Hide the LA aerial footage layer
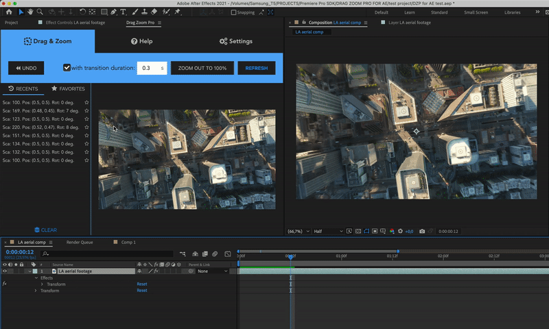 5,271
